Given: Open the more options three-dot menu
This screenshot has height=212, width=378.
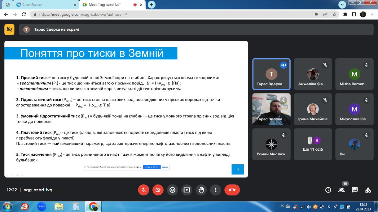Looking at the screenshot, I should point(215,190).
